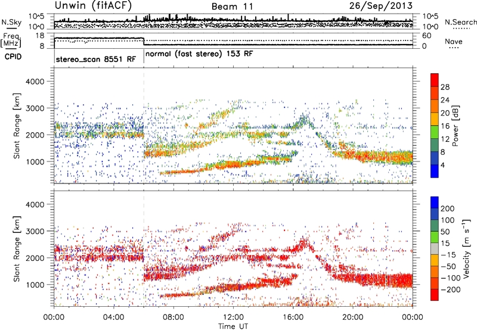Image resolution: width=477 pixels, height=330 pixels.
Task: Click the velocity panel '4000' range tick
Action: click(x=35, y=204)
